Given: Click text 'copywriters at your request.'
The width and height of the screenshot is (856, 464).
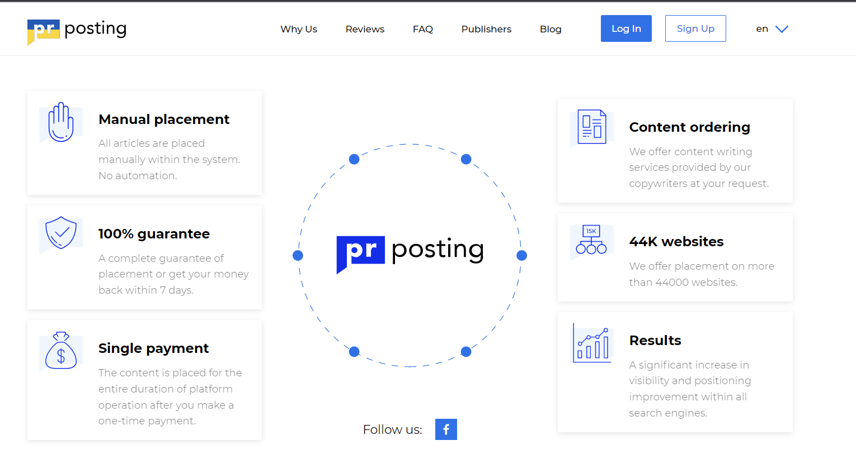Looking at the screenshot, I should 699,184.
